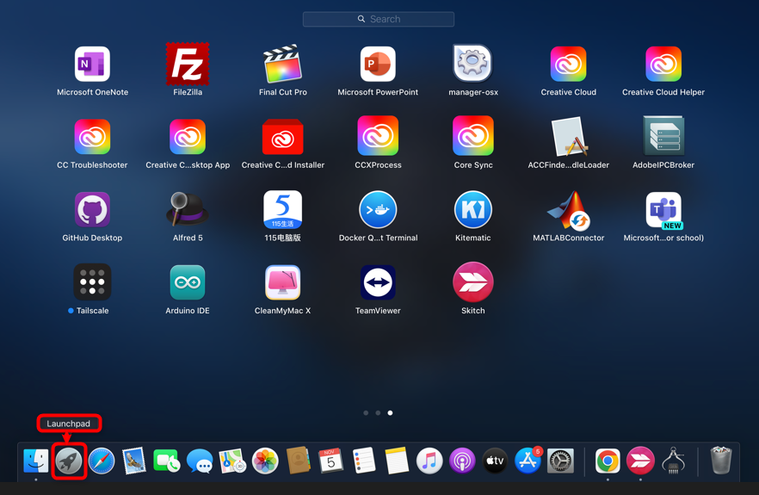Open Finder in the Dock
Image resolution: width=759 pixels, height=495 pixels.
click(36, 461)
